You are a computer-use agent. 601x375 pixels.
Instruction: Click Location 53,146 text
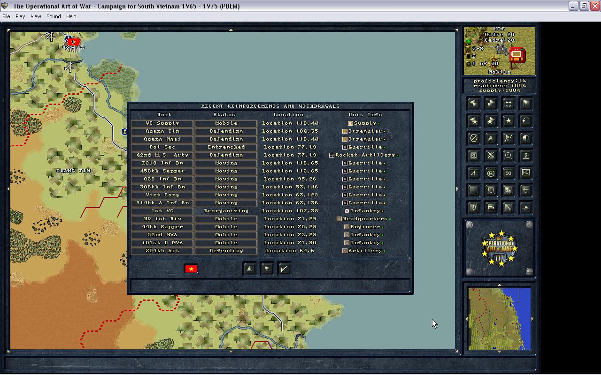point(290,187)
